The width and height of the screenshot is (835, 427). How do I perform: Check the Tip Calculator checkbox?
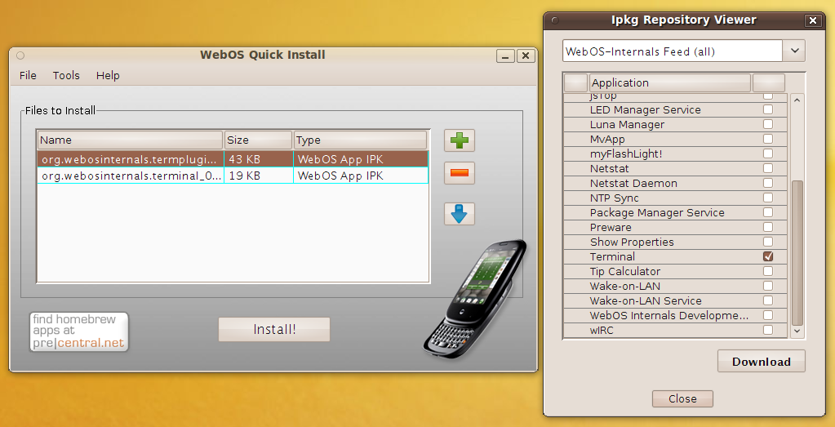click(768, 271)
